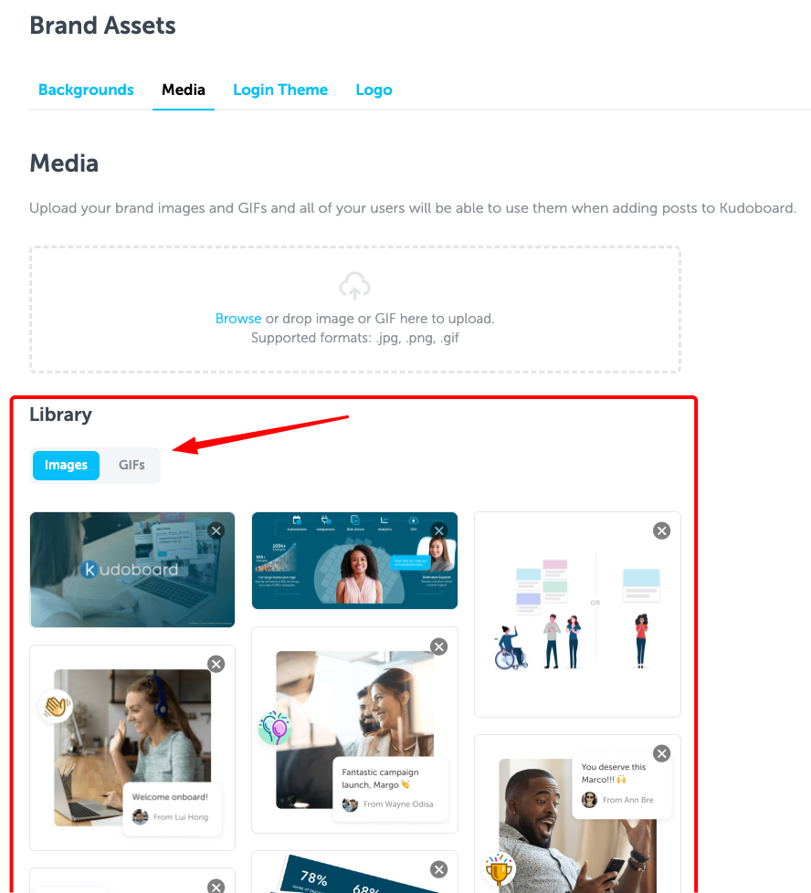Remove the illustrated people diagram image
811x893 pixels.
(x=661, y=531)
